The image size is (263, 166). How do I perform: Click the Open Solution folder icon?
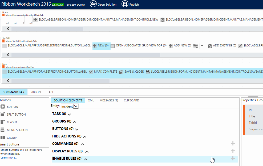[93, 4]
